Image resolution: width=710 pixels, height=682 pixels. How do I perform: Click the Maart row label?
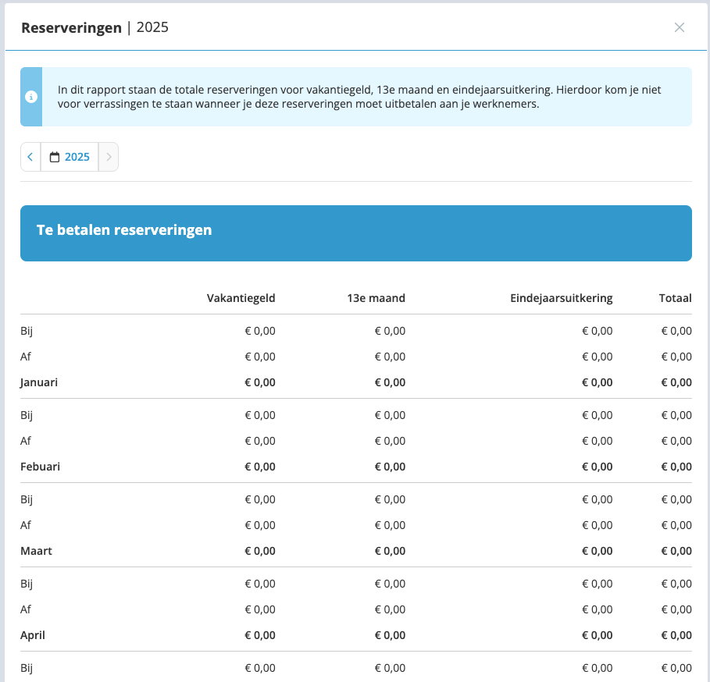[x=36, y=551]
